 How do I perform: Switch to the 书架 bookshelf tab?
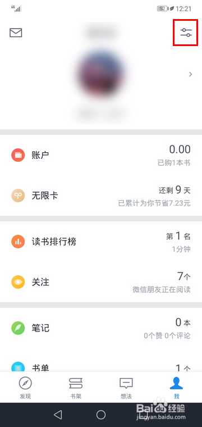click(76, 388)
